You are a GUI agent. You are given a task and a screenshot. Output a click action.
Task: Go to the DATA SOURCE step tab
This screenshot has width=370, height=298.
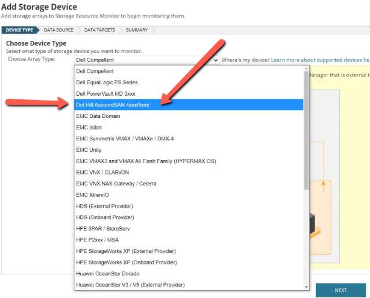(58, 30)
